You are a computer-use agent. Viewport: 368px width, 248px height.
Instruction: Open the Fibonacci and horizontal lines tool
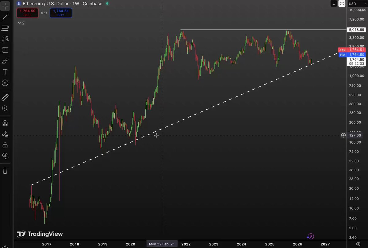point(5,28)
